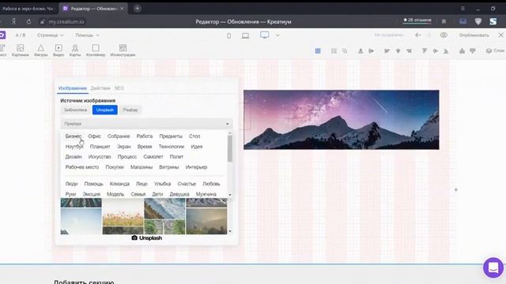
Task: Click the thumbnails list scroll-down arrow
Action: (x=230, y=231)
